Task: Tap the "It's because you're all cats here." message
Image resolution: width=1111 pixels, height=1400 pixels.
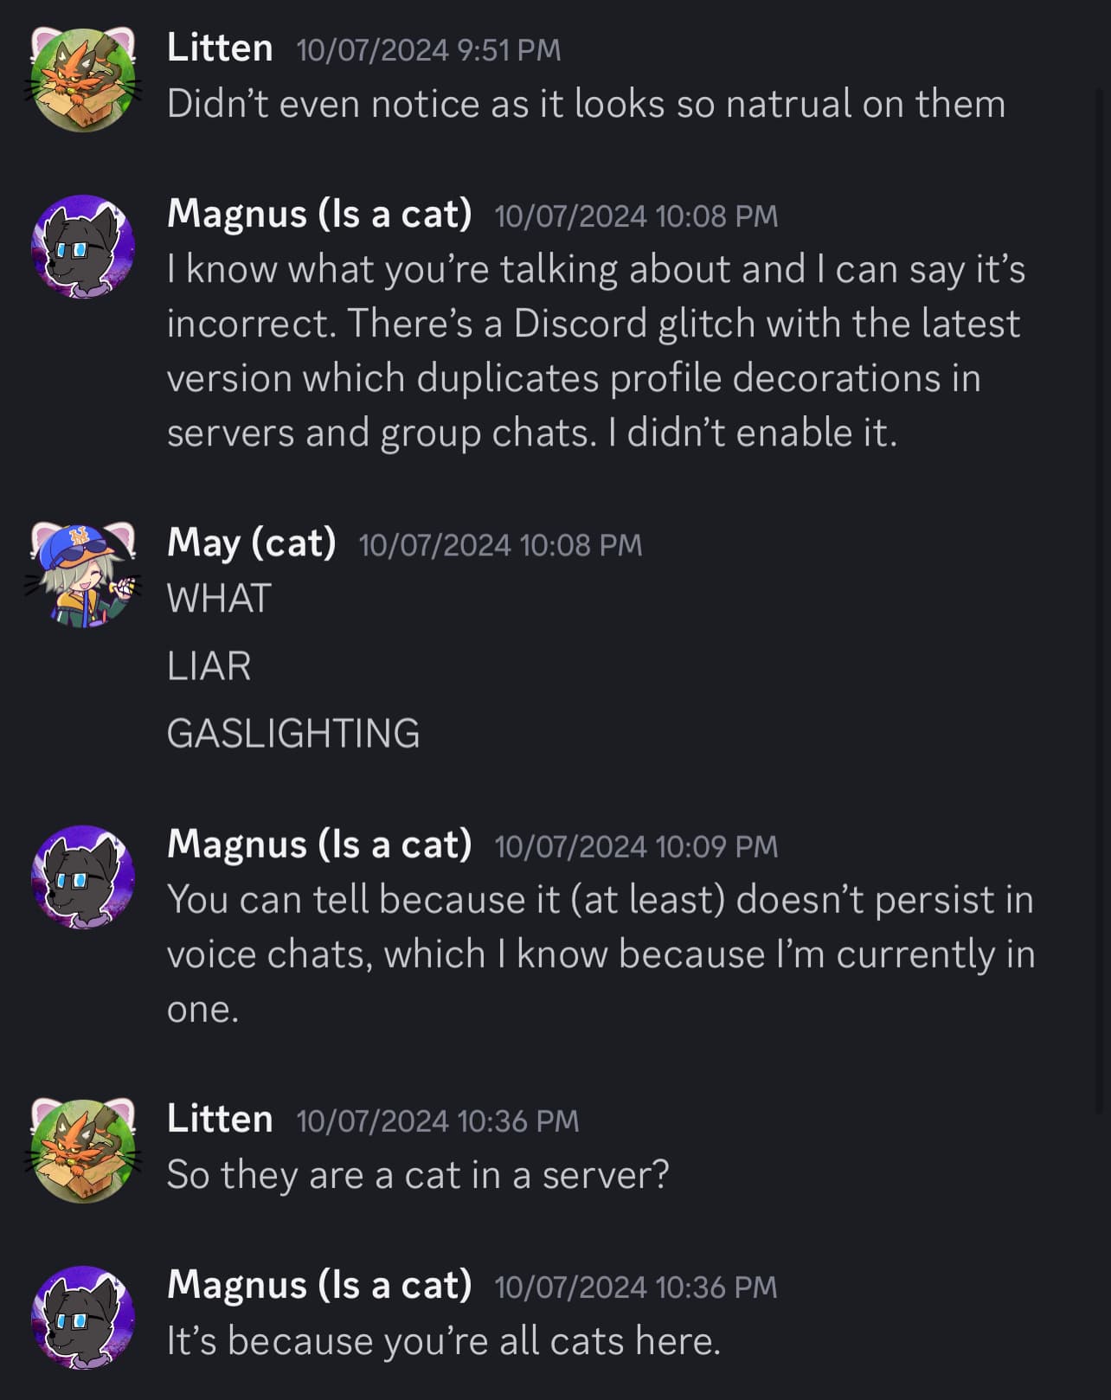Action: point(443,1341)
